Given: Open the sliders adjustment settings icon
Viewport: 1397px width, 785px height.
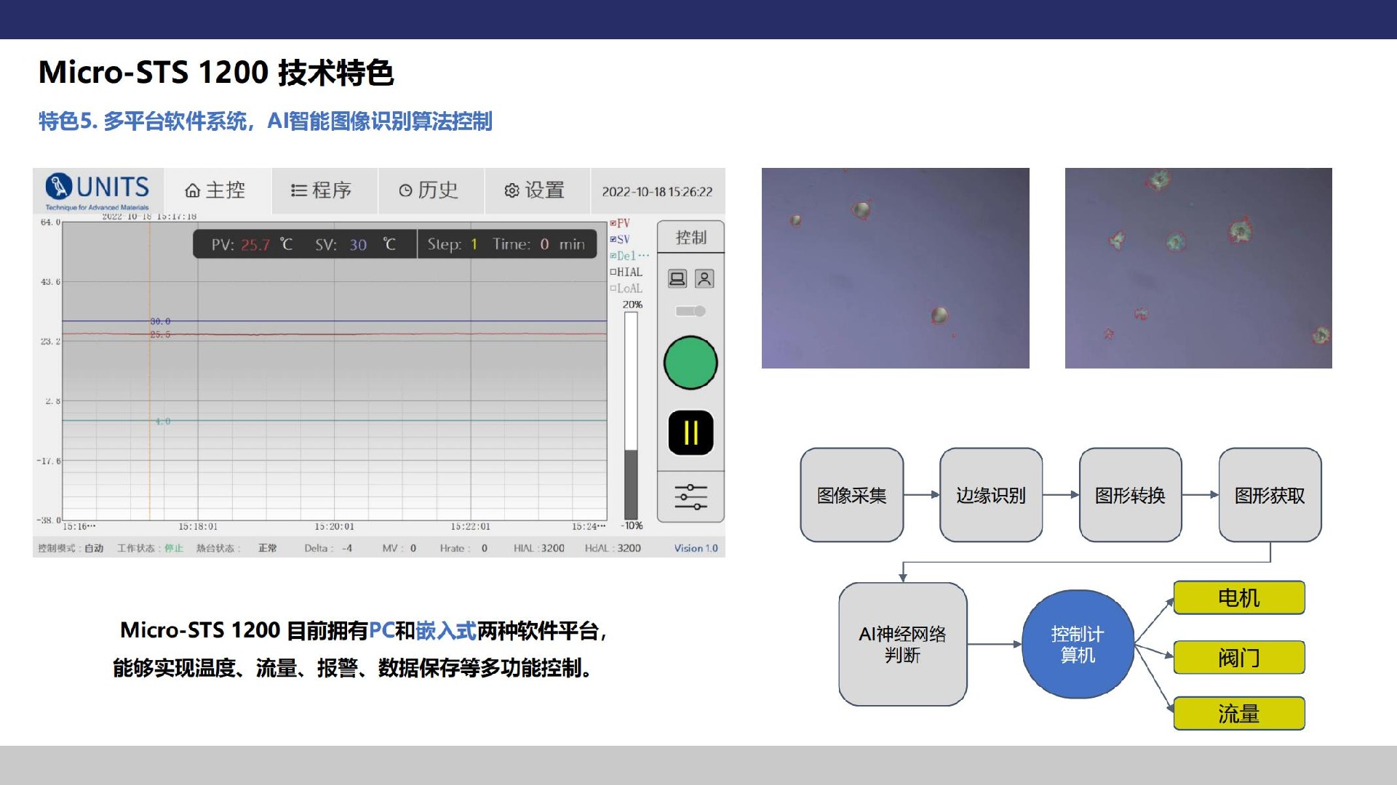Looking at the screenshot, I should coord(690,497).
